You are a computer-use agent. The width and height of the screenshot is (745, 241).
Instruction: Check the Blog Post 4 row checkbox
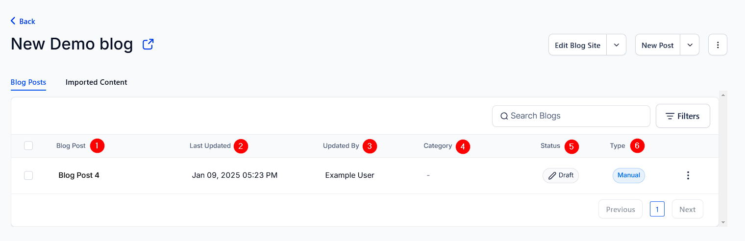[x=28, y=175]
